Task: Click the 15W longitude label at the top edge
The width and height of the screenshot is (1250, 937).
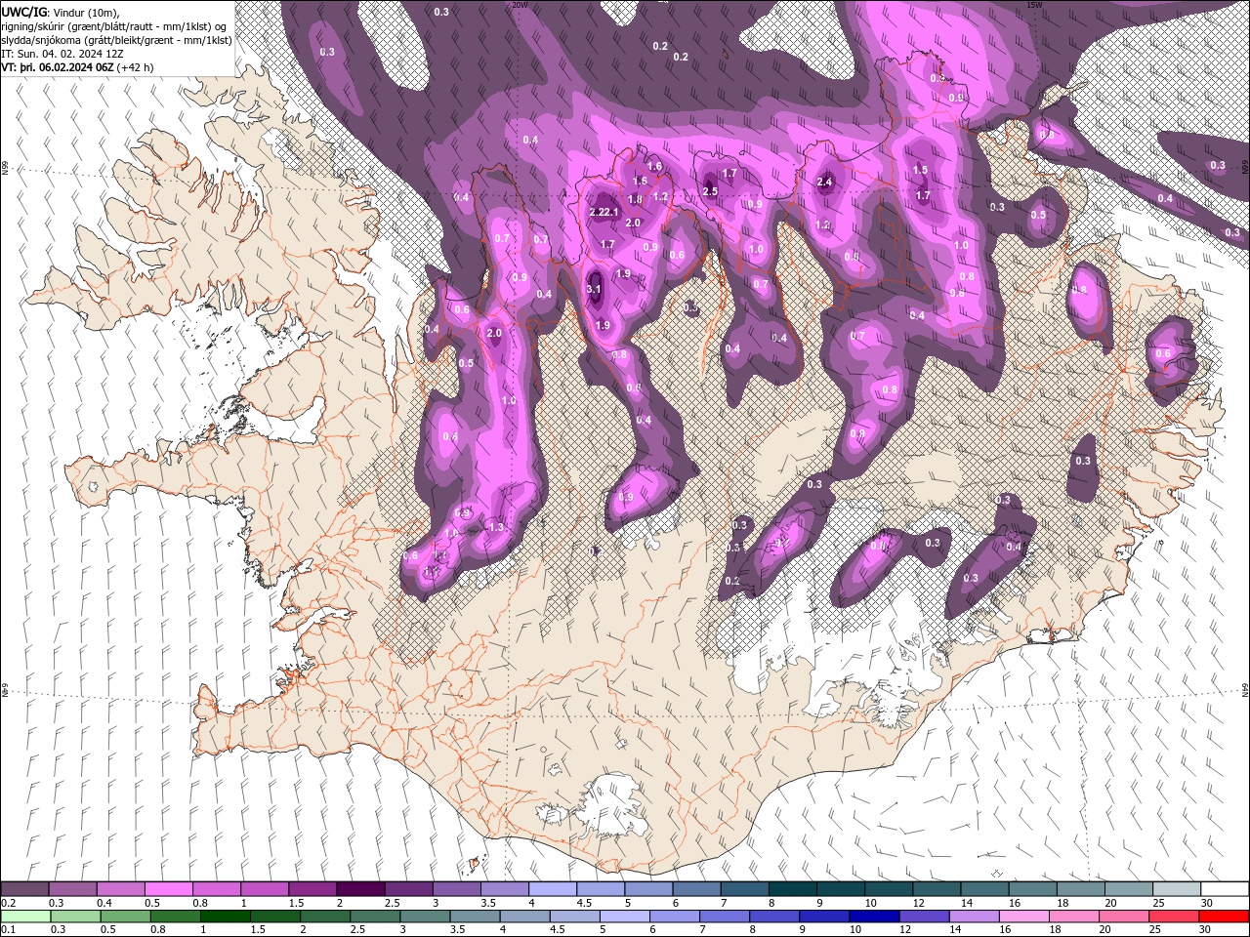Action: tap(1034, 4)
